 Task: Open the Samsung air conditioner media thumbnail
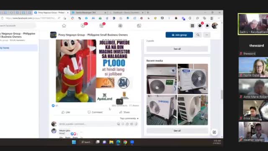coord(162,110)
